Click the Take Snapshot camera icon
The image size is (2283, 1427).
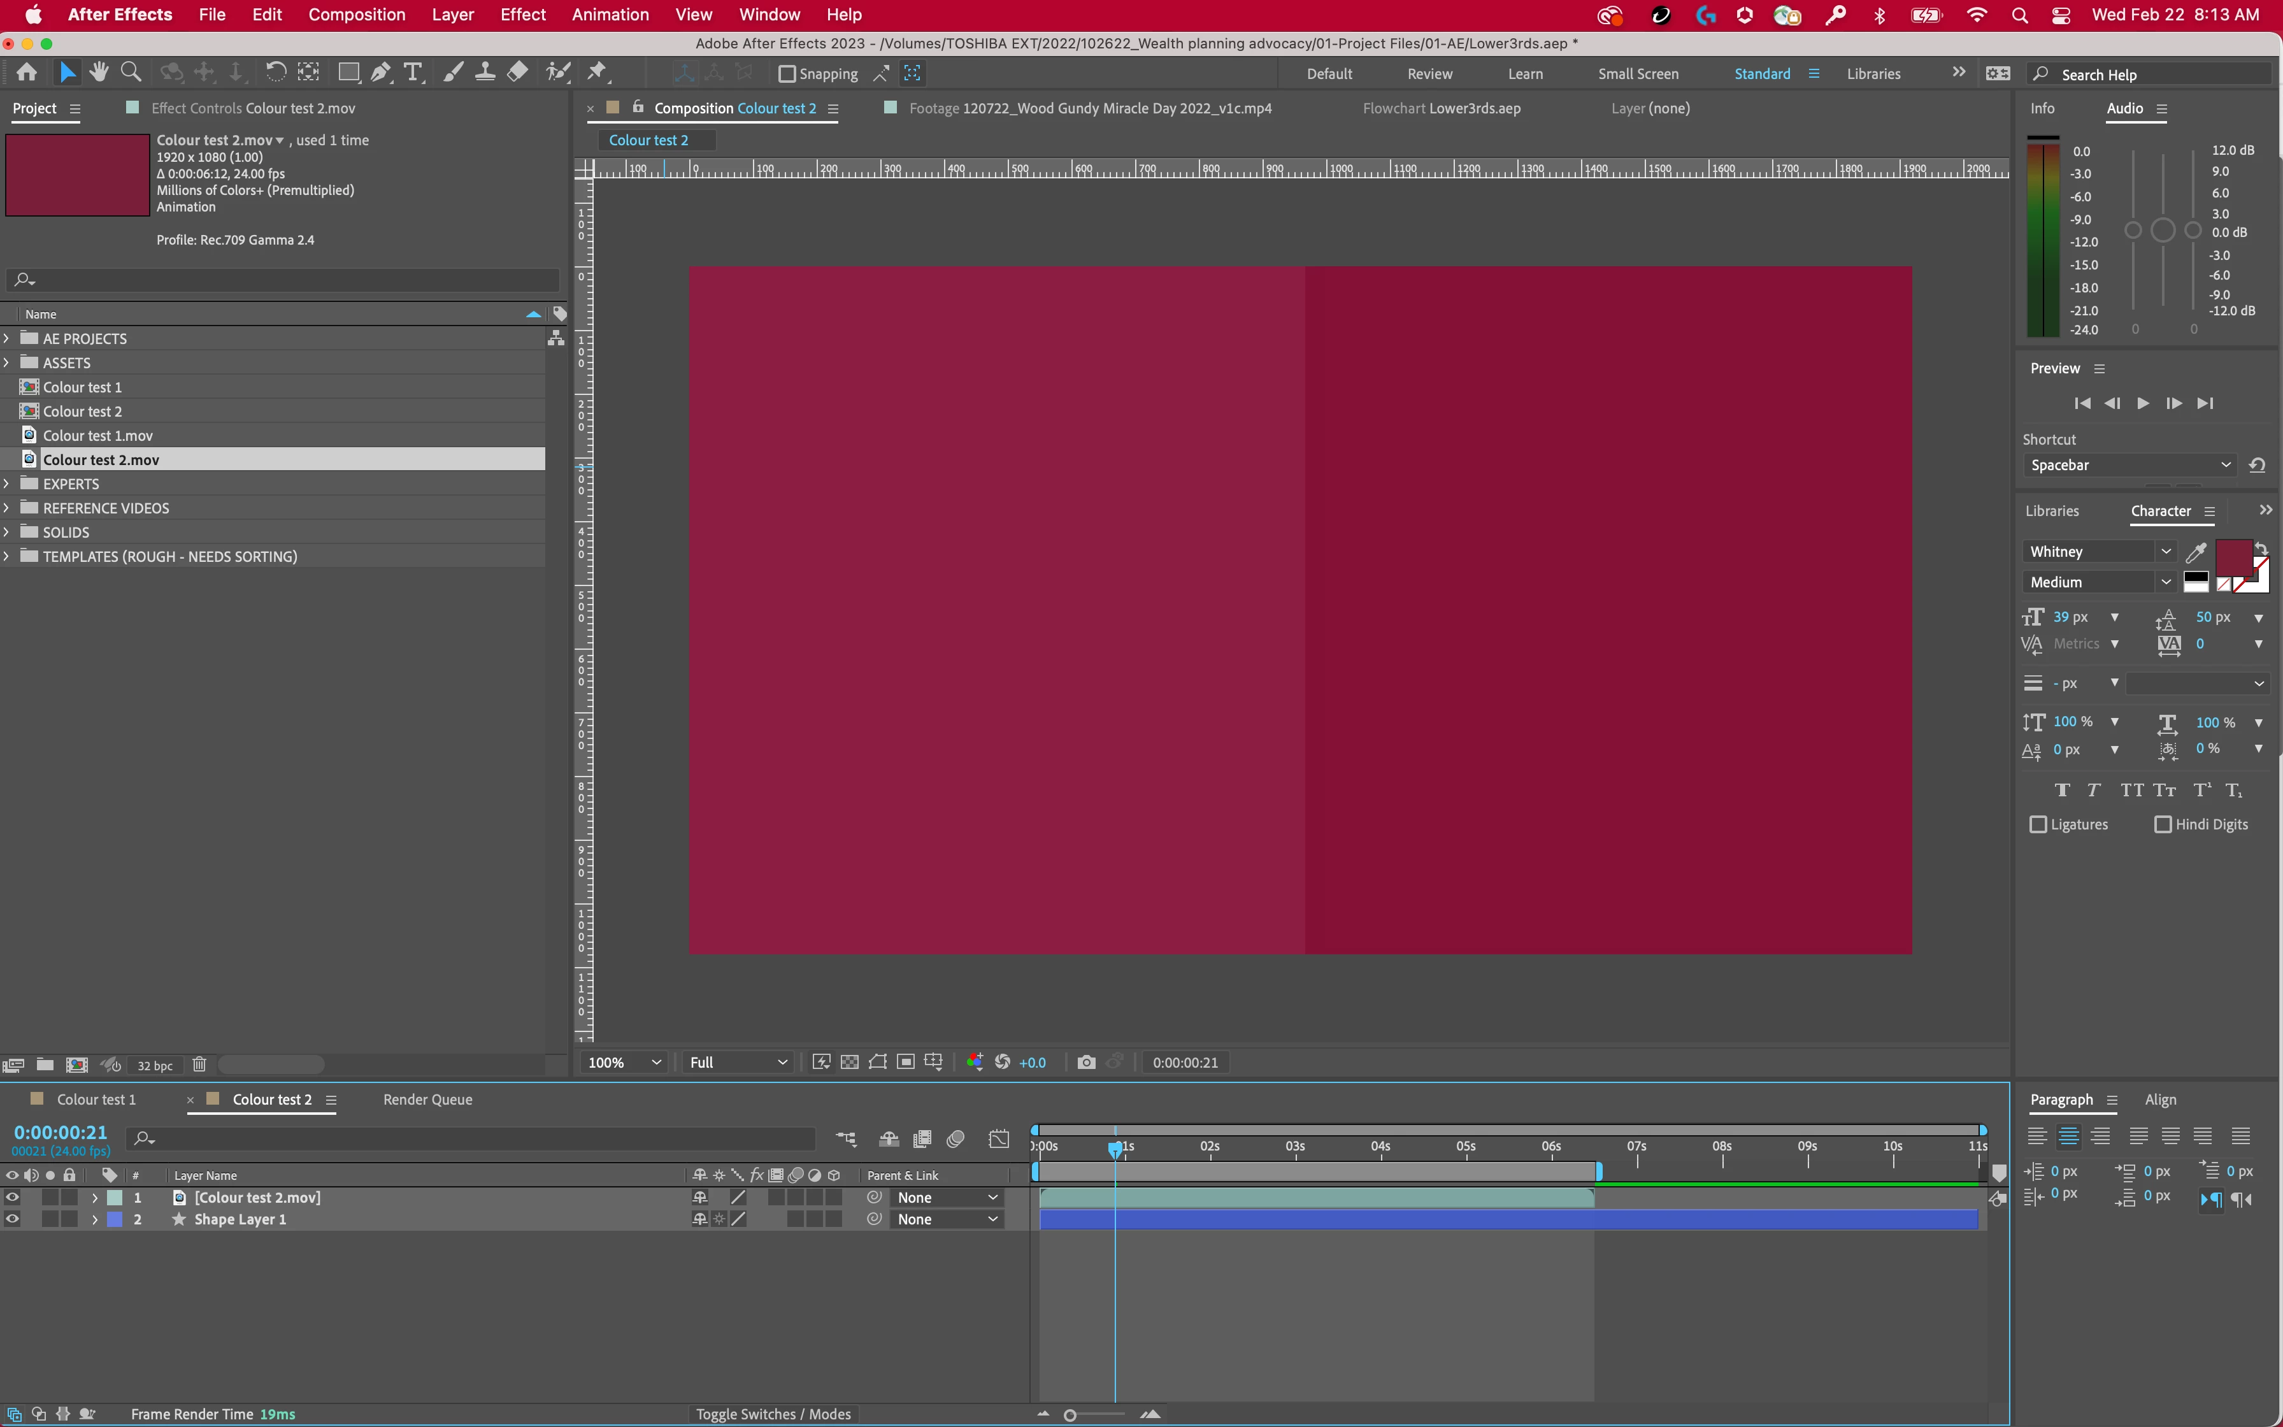pos(1086,1062)
